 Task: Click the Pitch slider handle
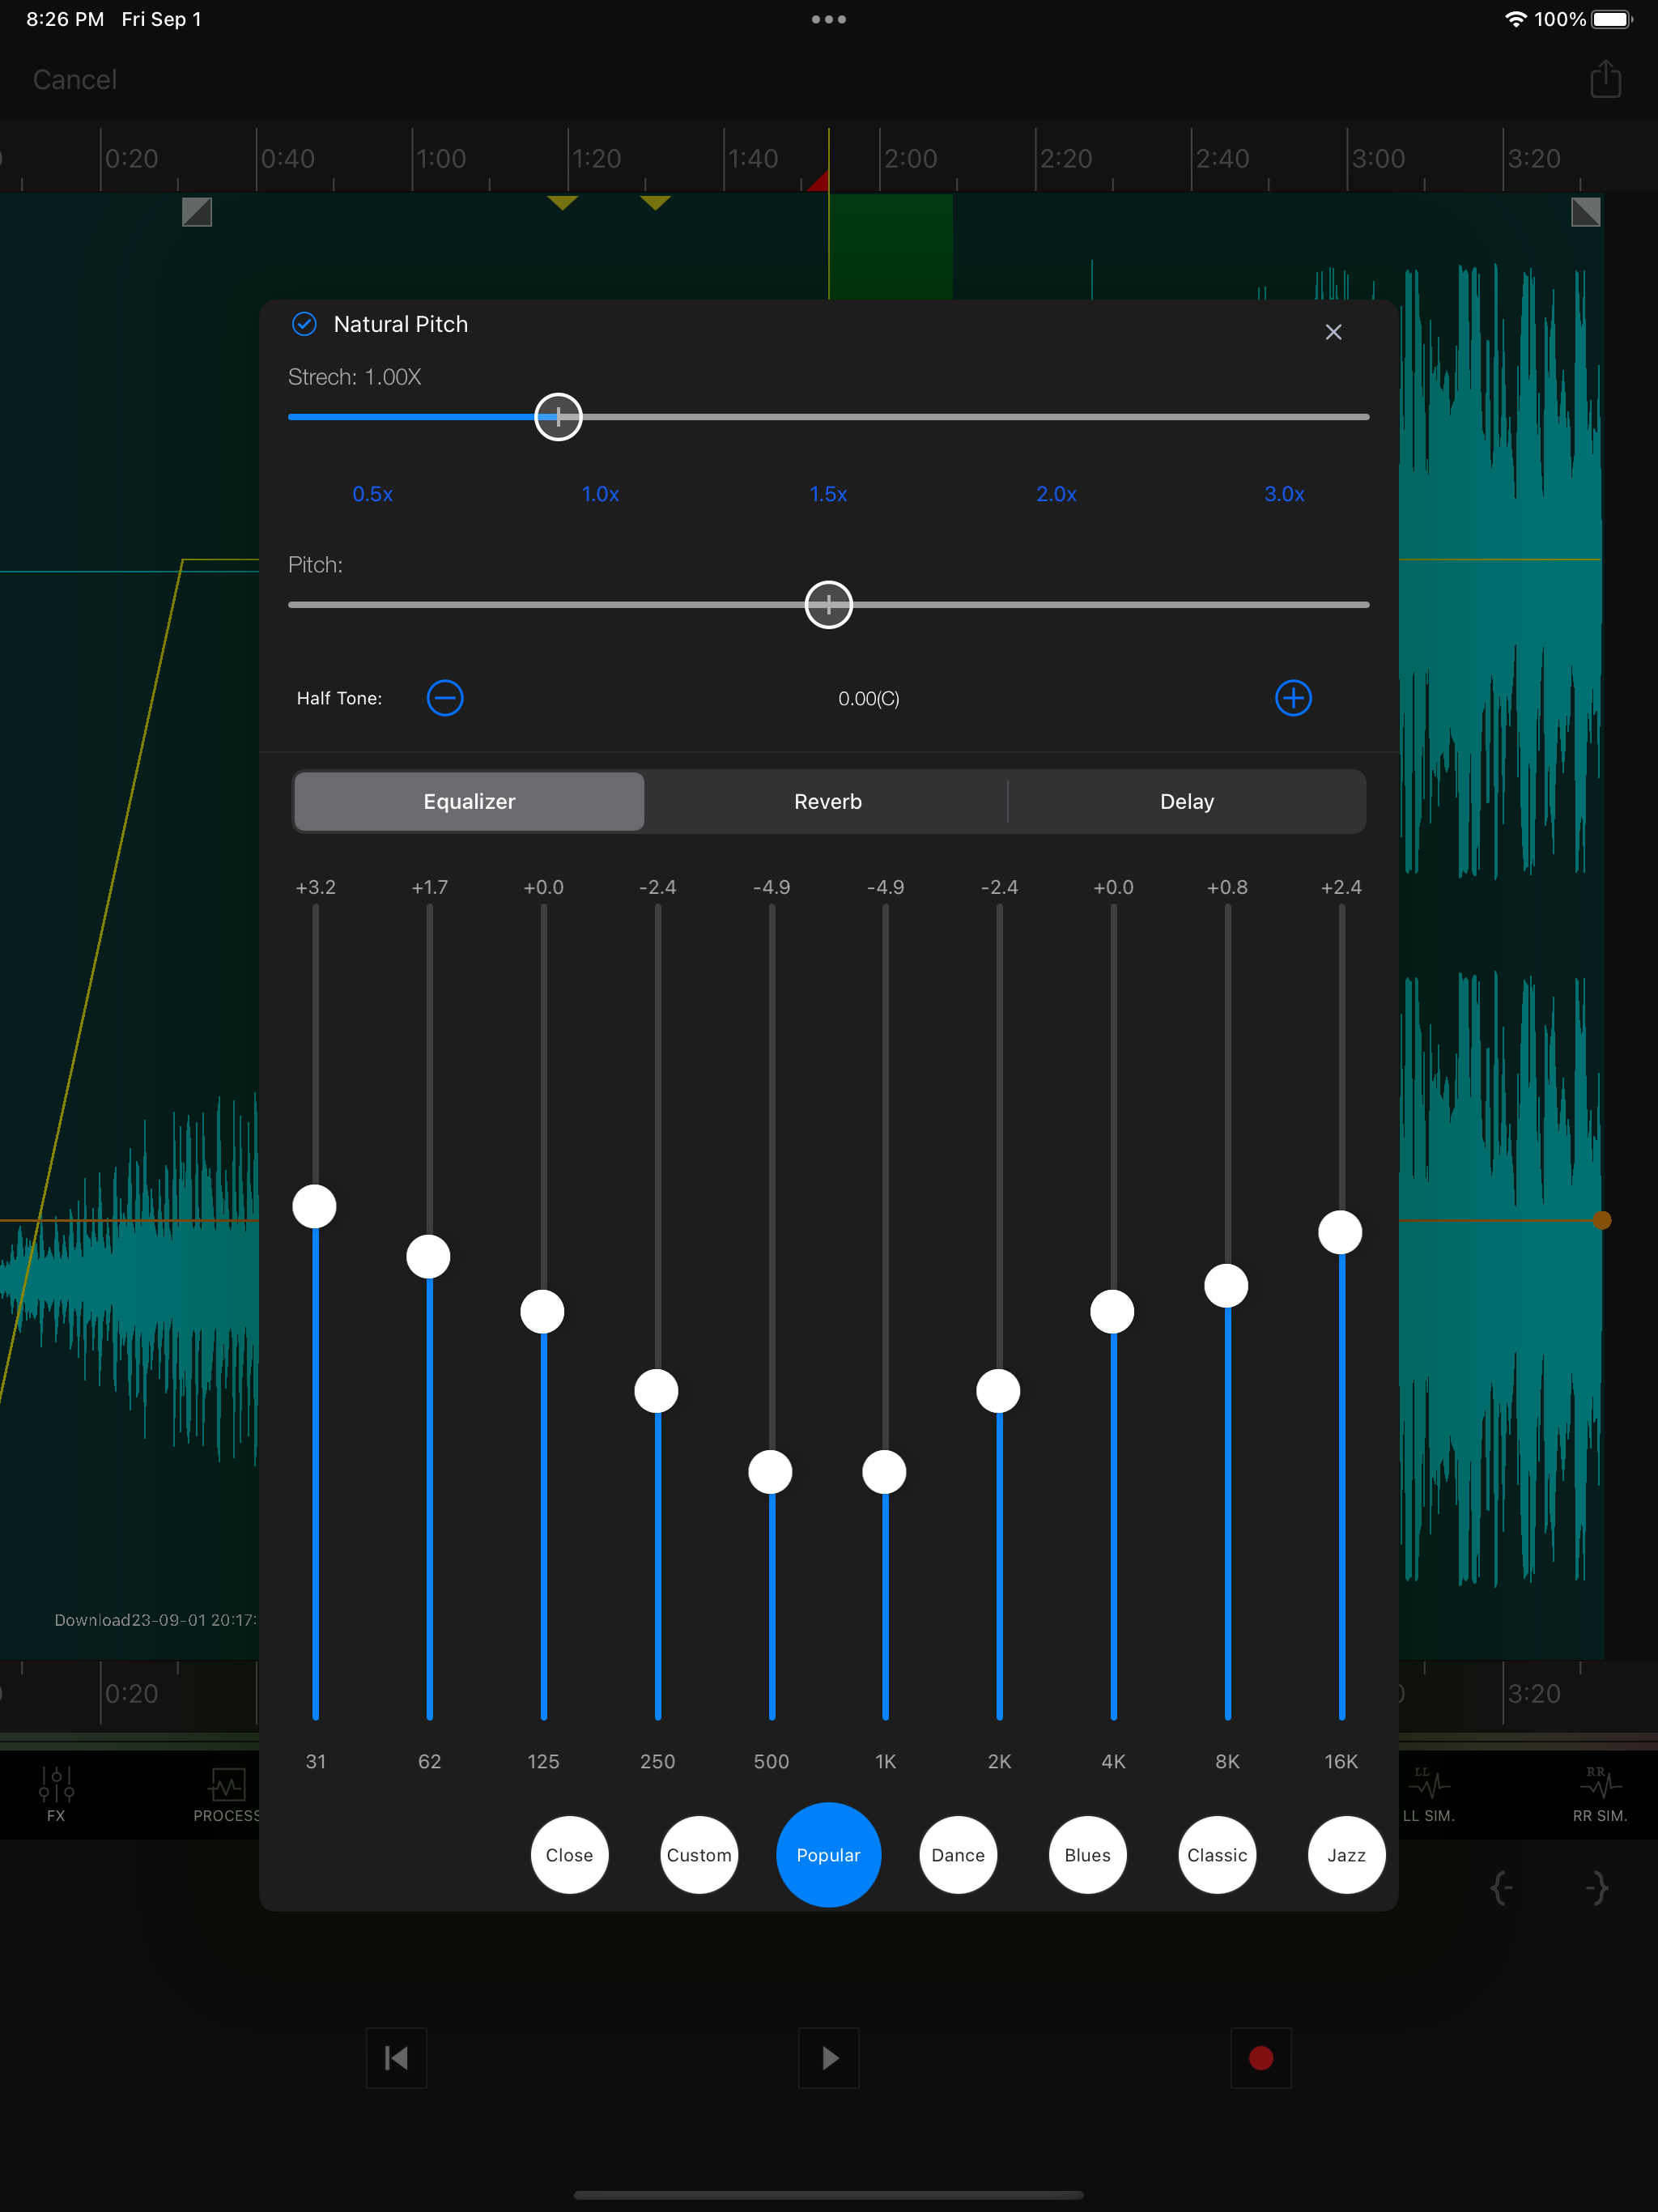pyautogui.click(x=828, y=604)
